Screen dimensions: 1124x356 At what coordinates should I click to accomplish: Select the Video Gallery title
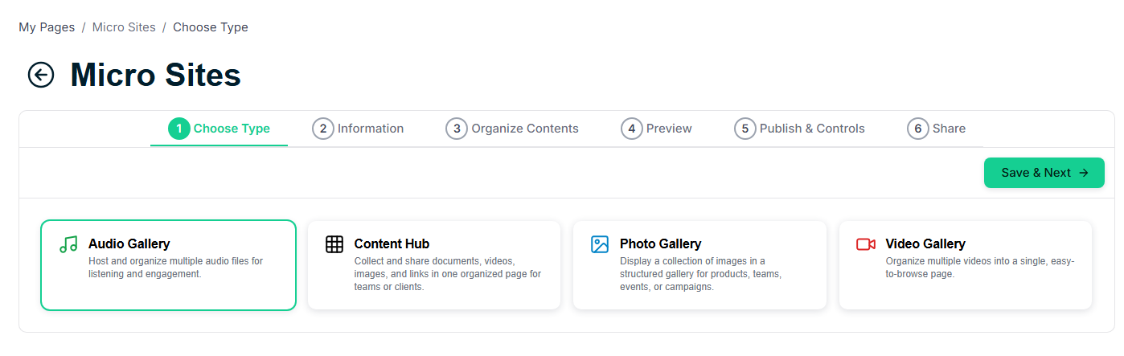click(925, 243)
